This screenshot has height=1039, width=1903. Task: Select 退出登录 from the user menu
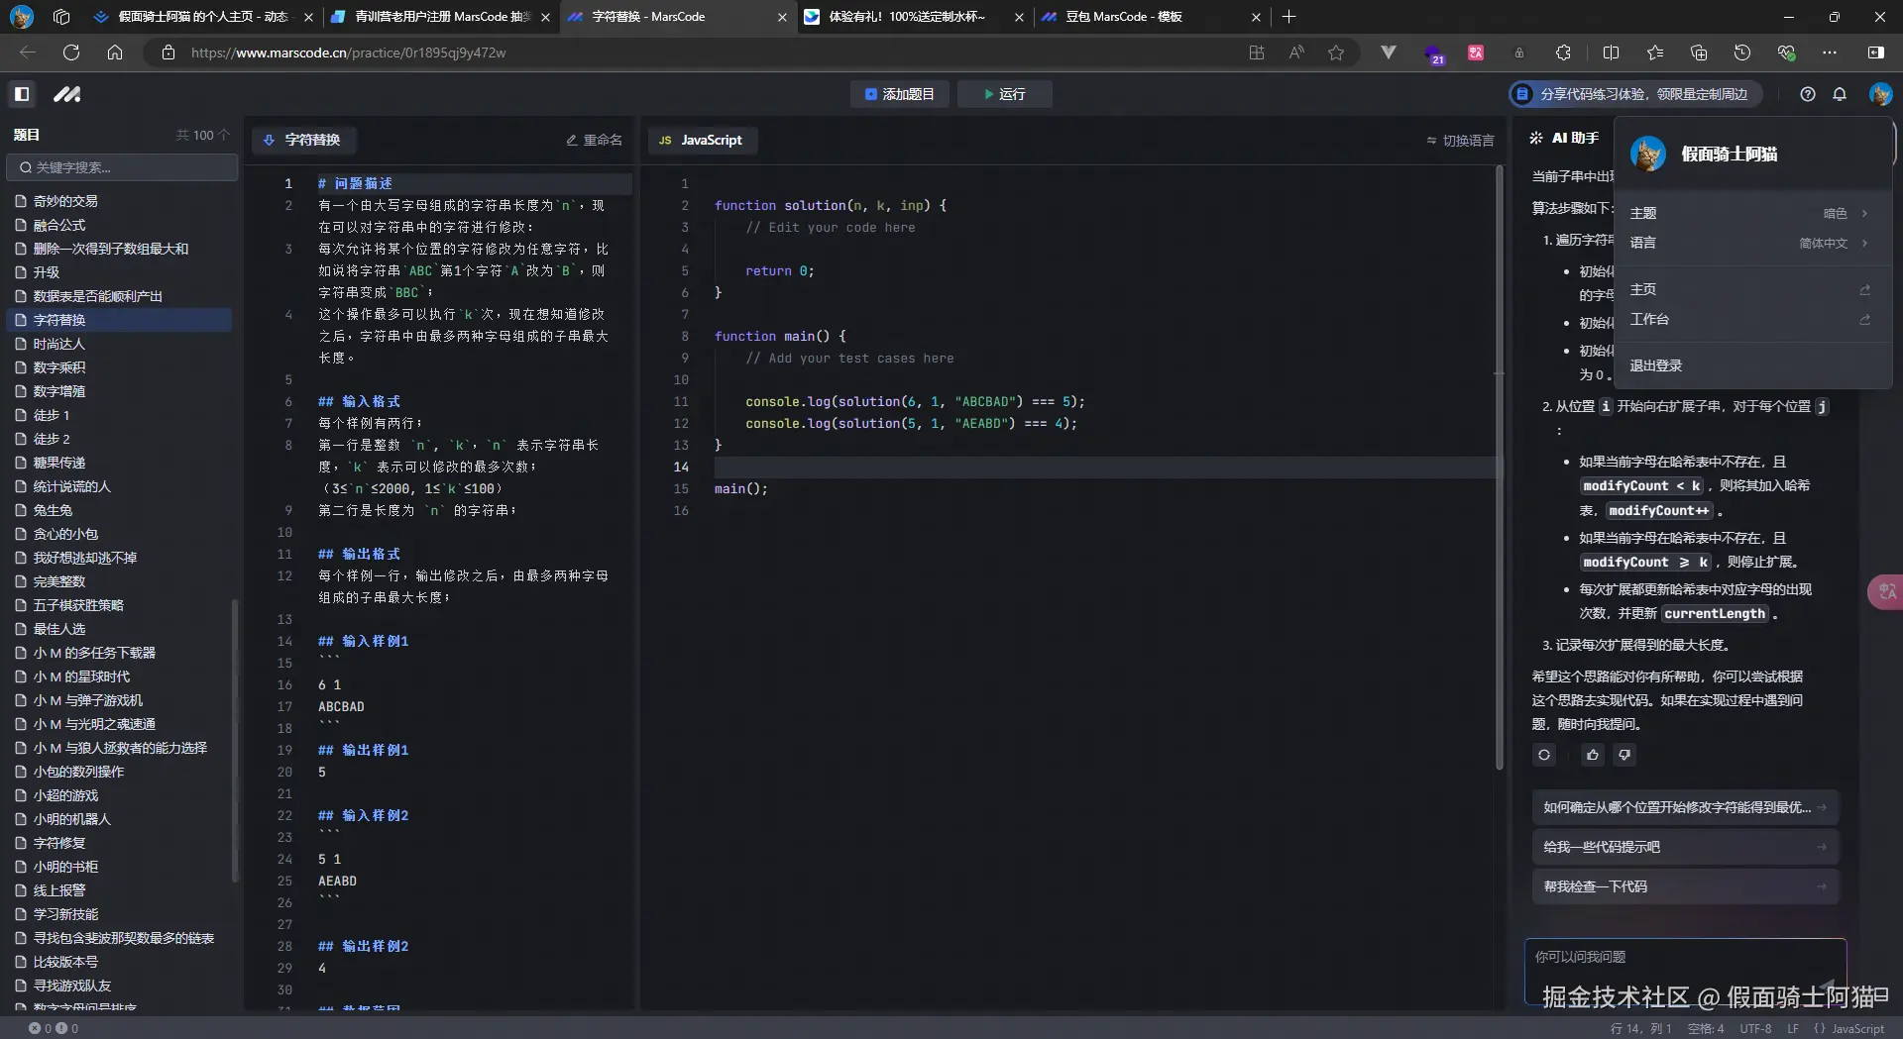pos(1656,365)
